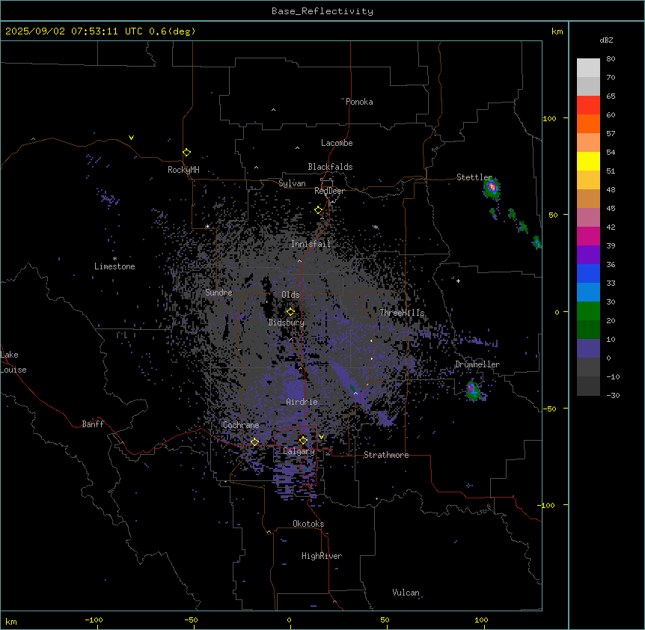Click the 80 value in the dBZ legend
Viewport: 645px width, 630px height.
[x=611, y=59]
